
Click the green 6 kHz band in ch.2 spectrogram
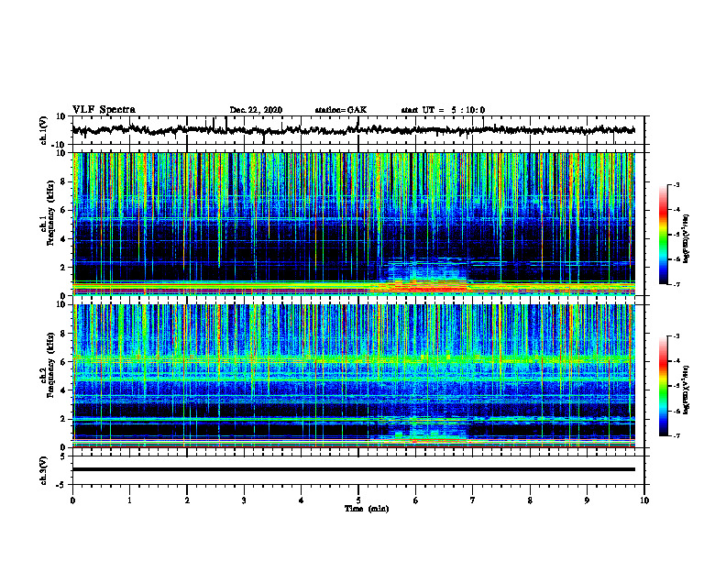(354, 358)
